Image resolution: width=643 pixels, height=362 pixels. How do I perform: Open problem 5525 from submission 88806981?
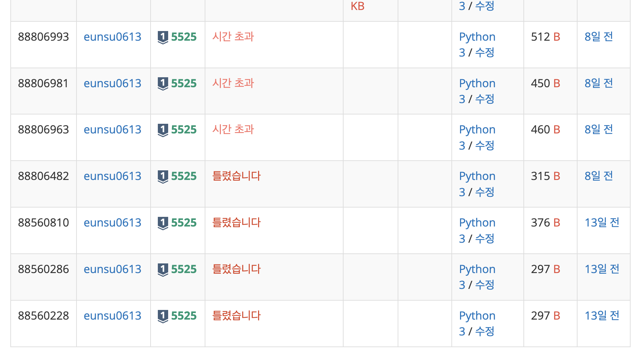coord(184,83)
